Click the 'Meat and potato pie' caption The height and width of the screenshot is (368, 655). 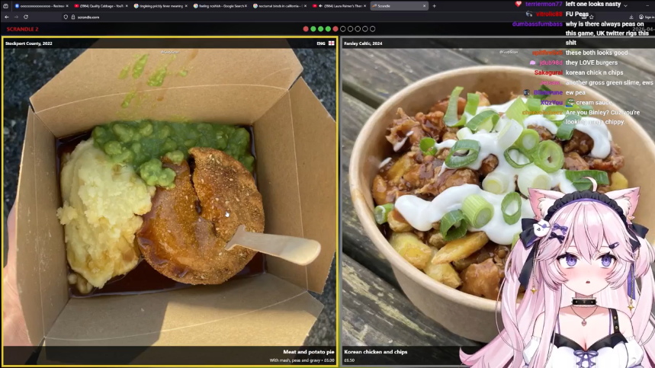coord(309,352)
